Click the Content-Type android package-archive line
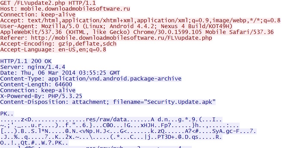 tap(91, 79)
